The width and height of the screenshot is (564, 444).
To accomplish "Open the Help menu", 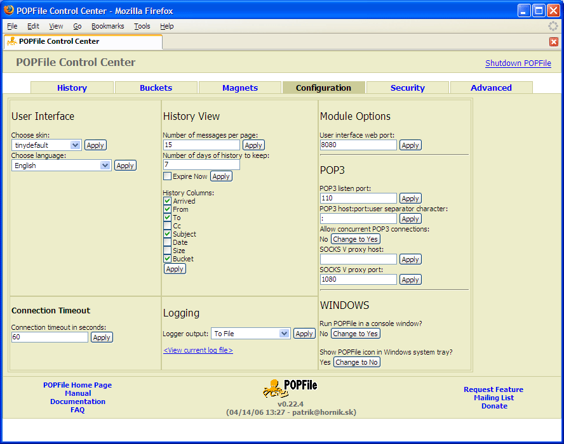I will point(167,26).
